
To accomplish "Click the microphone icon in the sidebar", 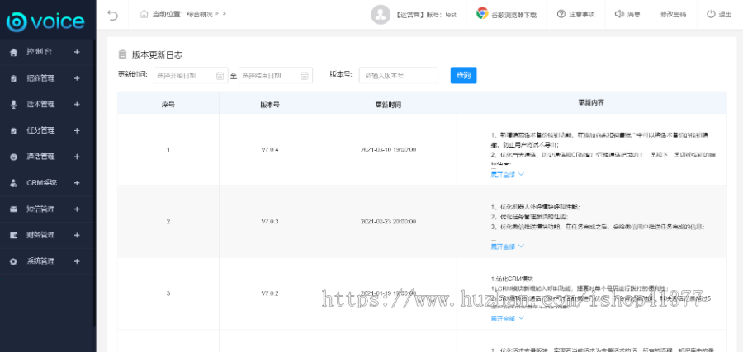I will (13, 104).
